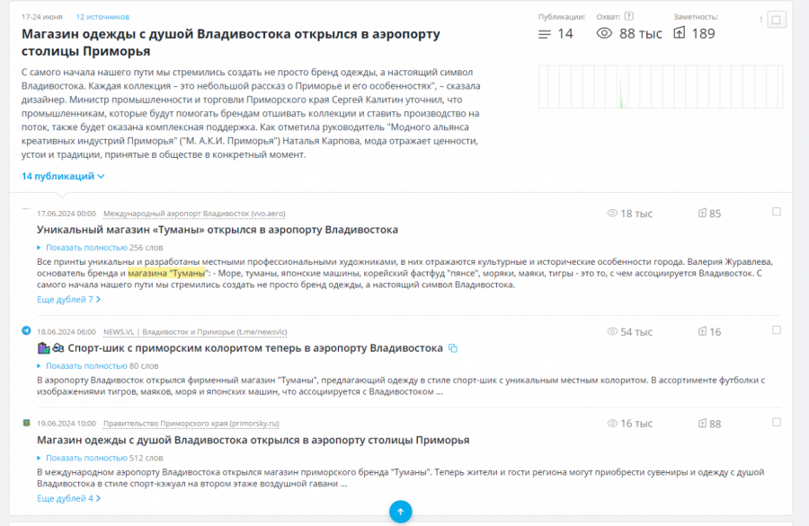
Task: Click the blue scroll-to-top arrow button
Action: coord(400,512)
